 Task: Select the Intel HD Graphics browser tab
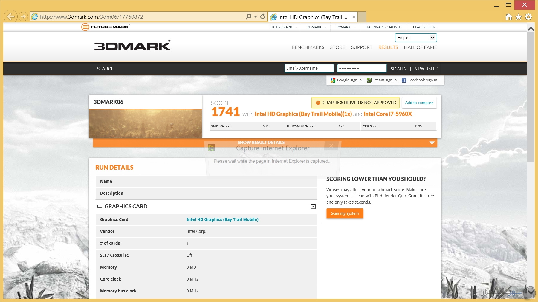(x=313, y=17)
